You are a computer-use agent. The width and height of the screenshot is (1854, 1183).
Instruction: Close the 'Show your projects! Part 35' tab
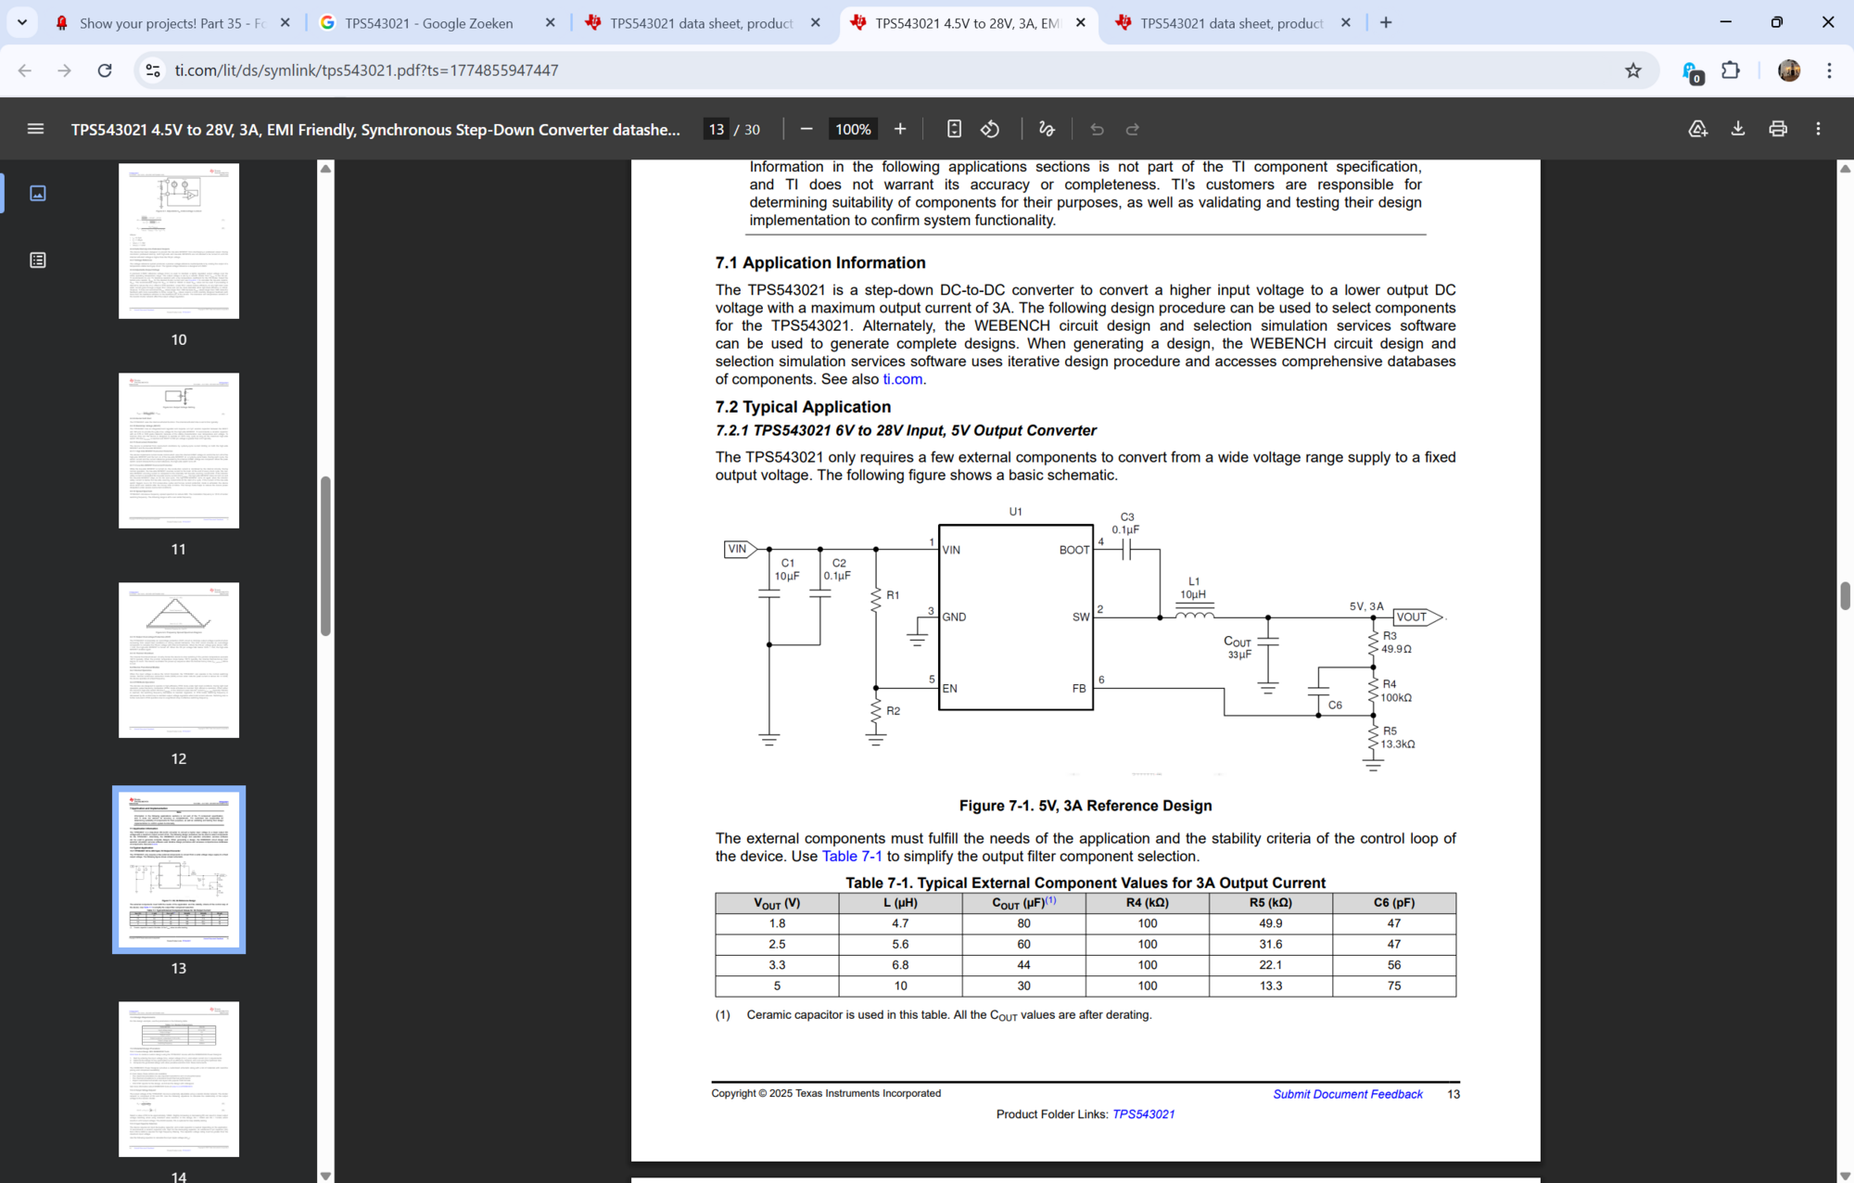click(285, 22)
